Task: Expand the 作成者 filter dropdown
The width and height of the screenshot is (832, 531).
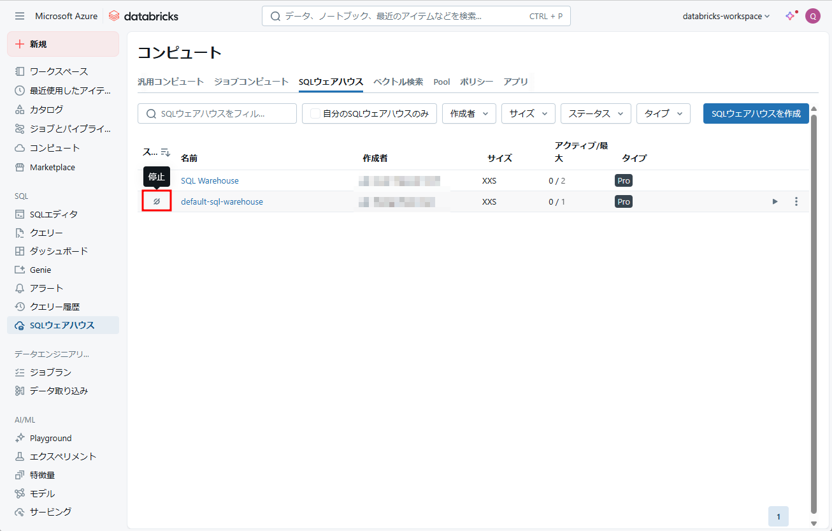Action: click(x=469, y=113)
